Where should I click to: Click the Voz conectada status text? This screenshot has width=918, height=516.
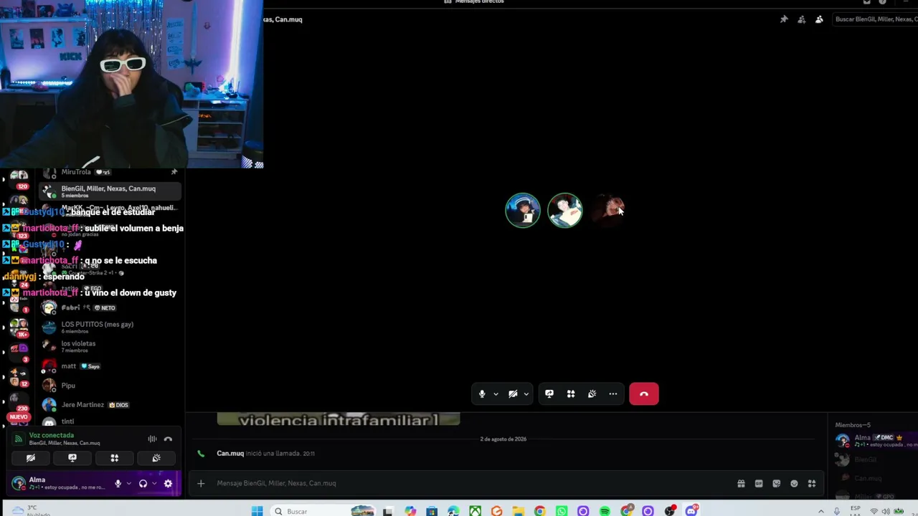coord(52,436)
